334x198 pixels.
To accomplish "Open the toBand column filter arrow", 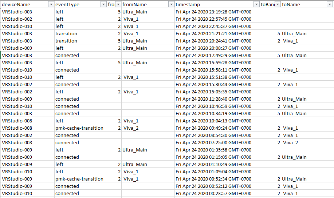I will [x=278, y=4].
